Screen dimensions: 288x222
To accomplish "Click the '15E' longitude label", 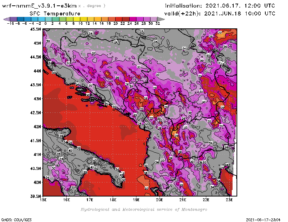I will 43,200.
